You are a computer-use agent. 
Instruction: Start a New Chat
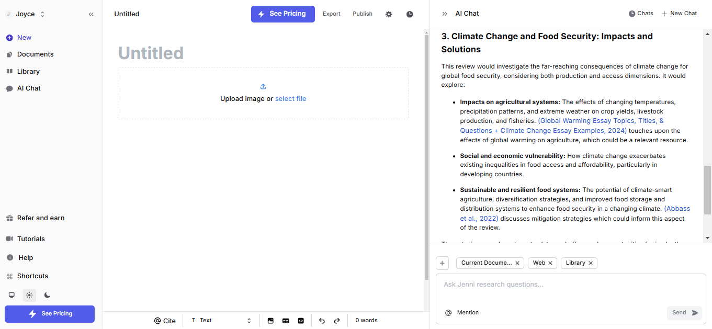tap(679, 14)
